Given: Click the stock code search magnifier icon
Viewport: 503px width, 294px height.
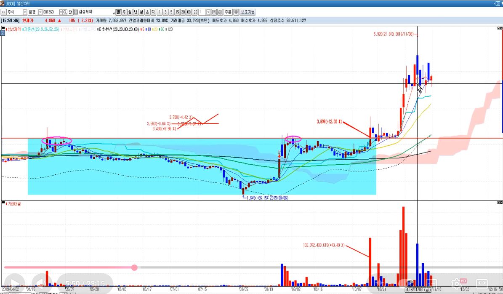Looking at the screenshot, I should click(x=65, y=12).
